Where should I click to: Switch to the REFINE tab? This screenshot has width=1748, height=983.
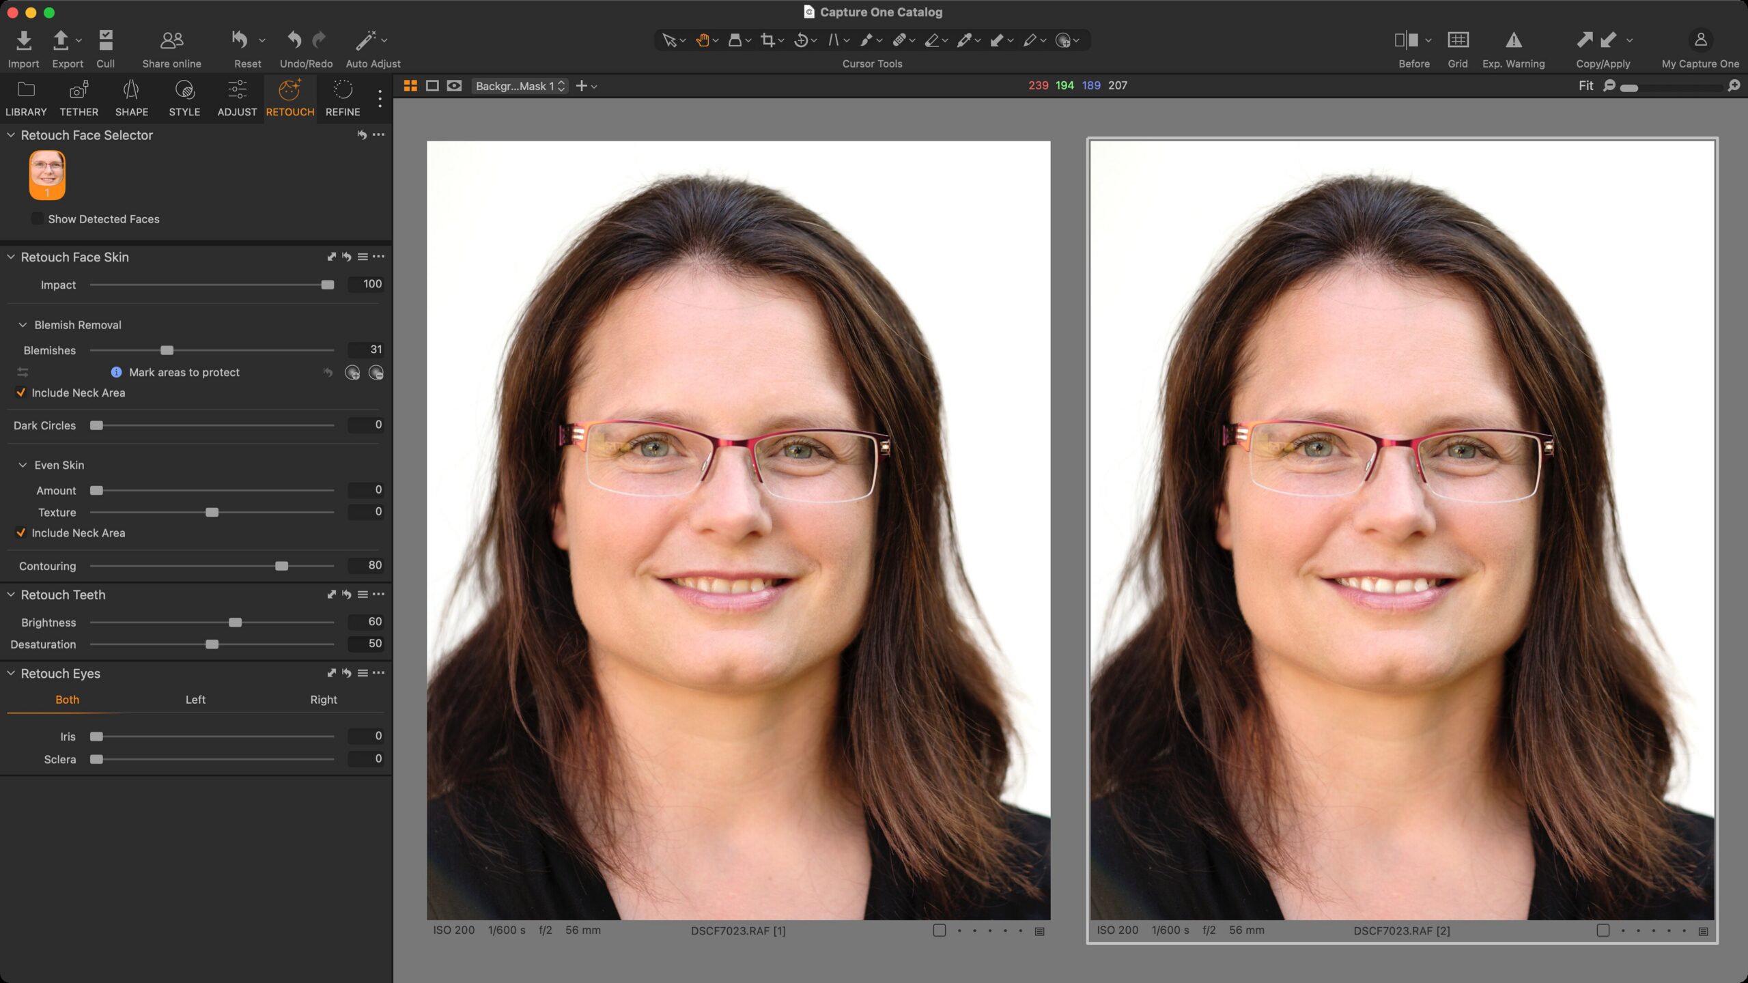pos(343,98)
